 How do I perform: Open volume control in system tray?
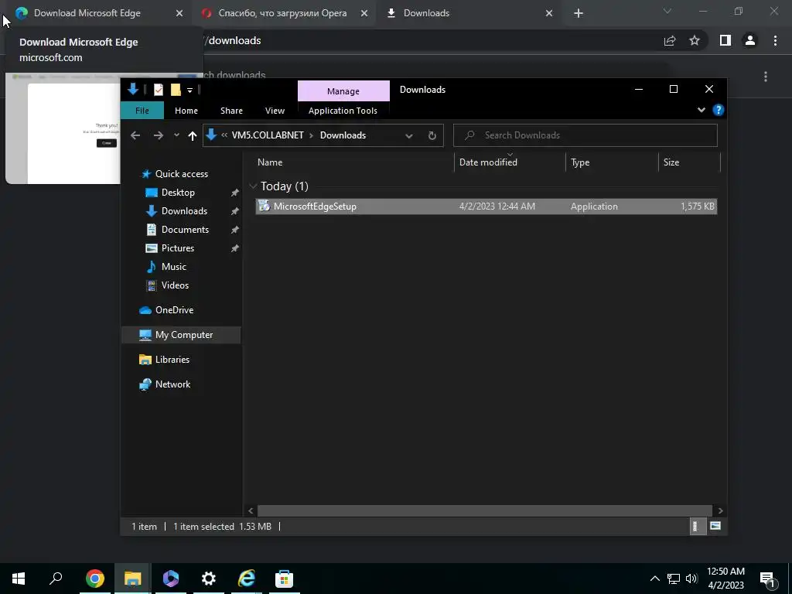click(691, 579)
